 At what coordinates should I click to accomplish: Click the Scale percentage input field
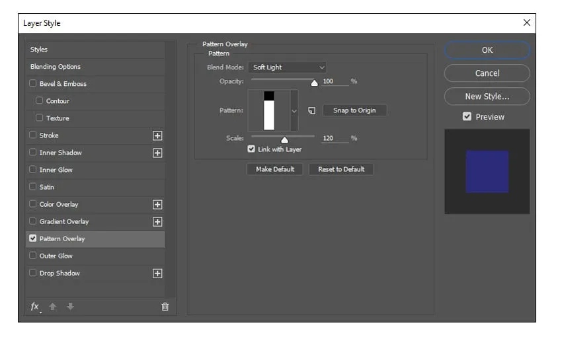[x=334, y=138]
